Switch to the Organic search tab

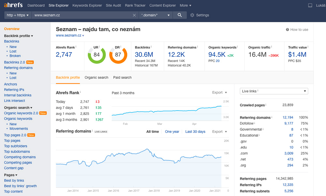96,77
